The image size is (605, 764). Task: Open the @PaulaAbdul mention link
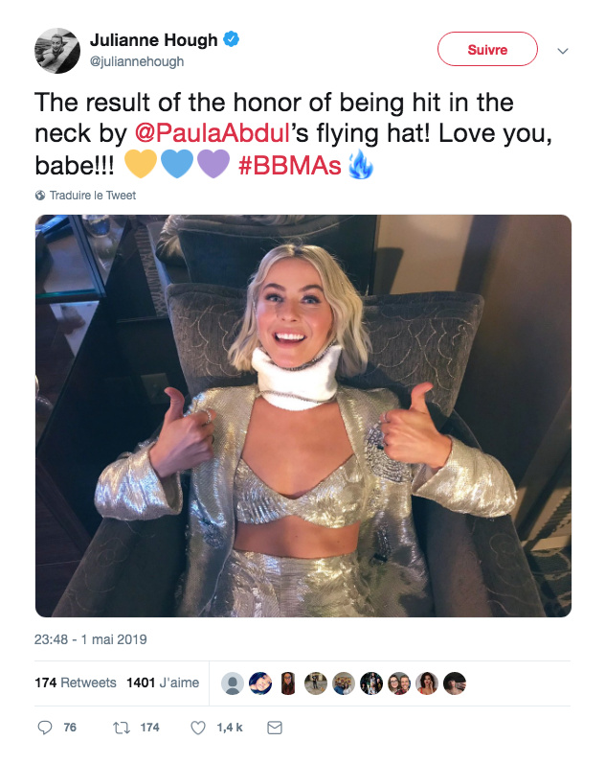pyautogui.click(x=213, y=133)
